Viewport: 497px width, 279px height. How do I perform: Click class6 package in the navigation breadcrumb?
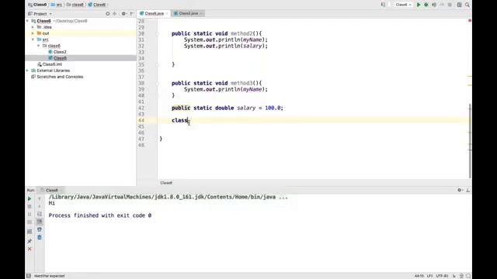point(75,5)
